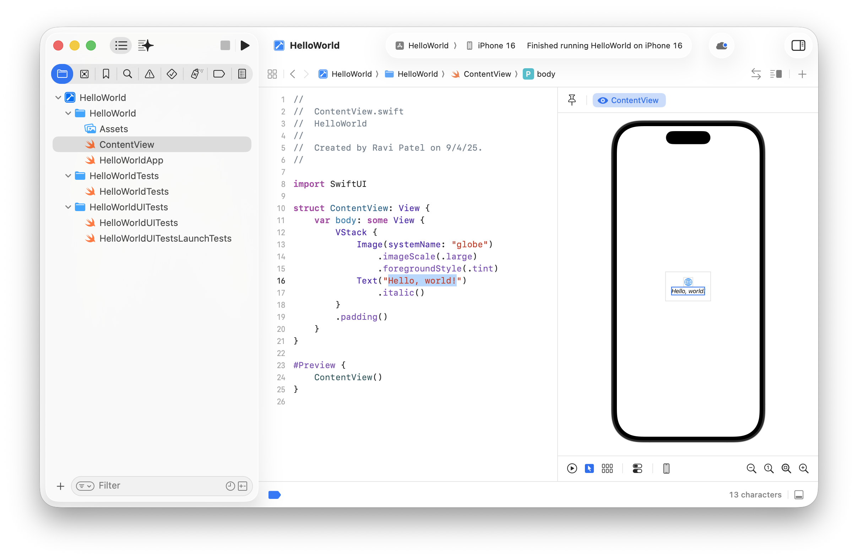The image size is (858, 560).
Task: Show the Debug navigator
Action: click(196, 74)
